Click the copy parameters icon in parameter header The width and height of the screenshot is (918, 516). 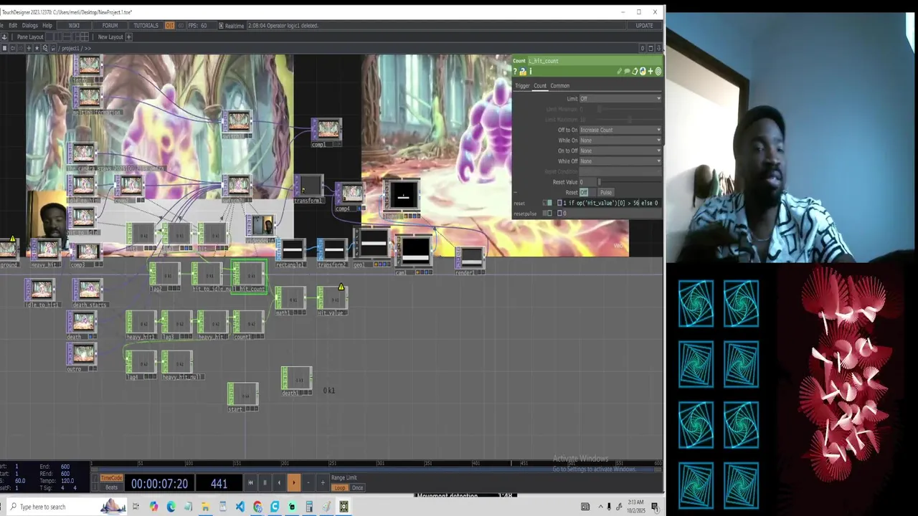[x=635, y=71]
